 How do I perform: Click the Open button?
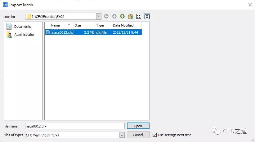point(138,126)
